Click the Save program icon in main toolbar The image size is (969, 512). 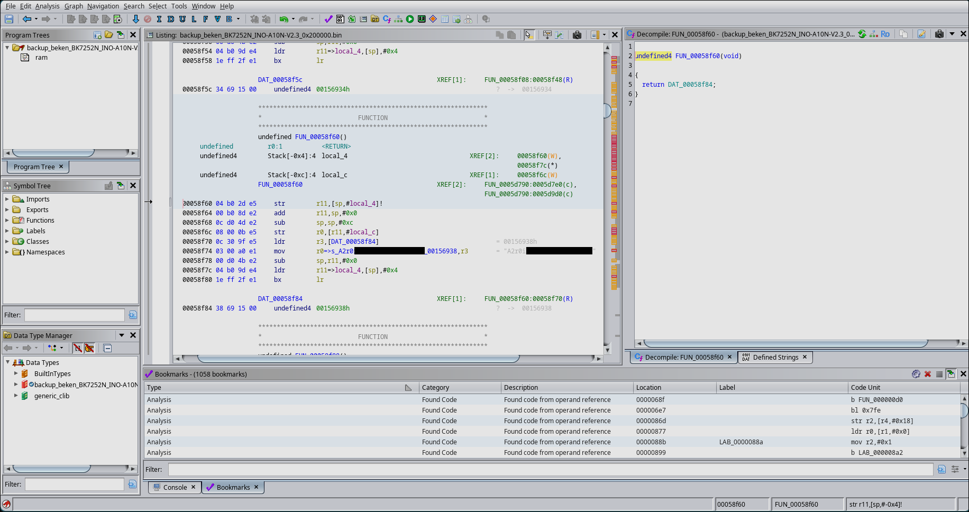9,19
